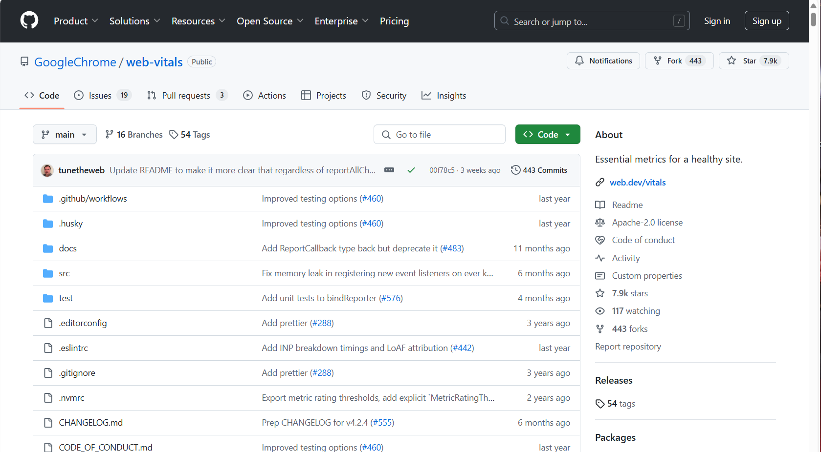Click the pulse icon beside Activity
821x452 pixels.
(600, 258)
